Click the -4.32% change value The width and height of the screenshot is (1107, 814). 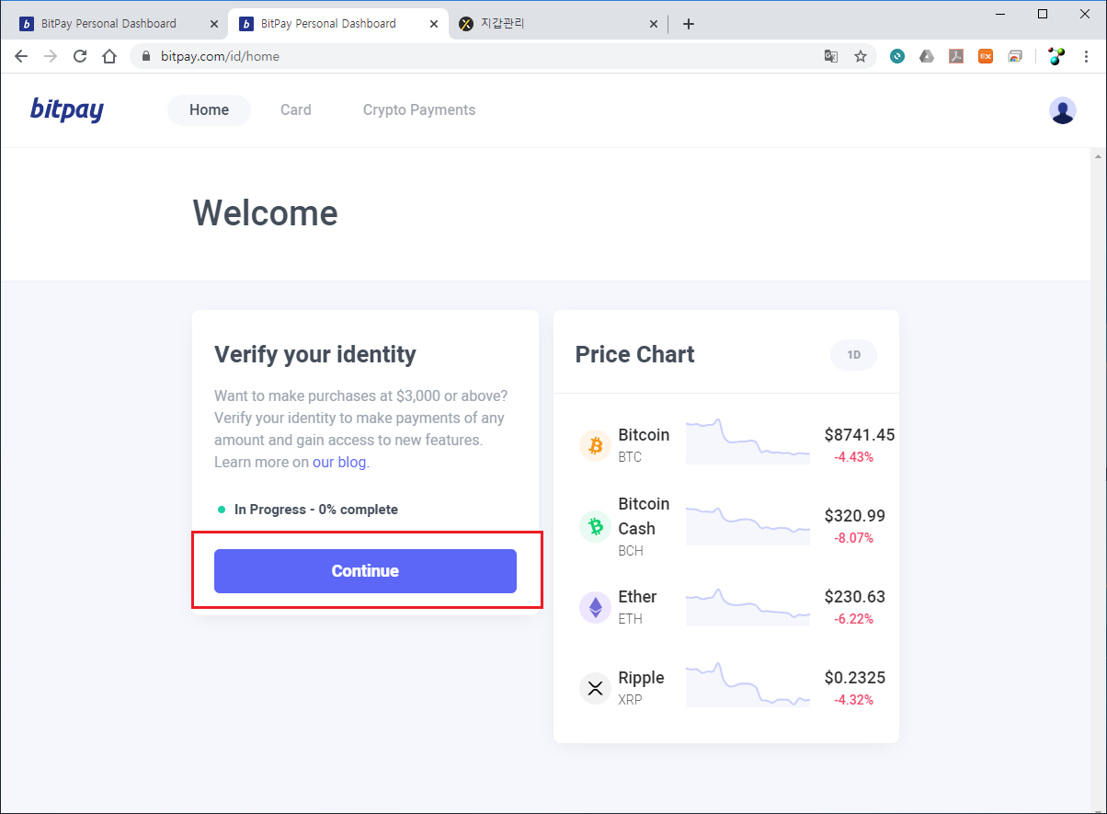point(853,700)
